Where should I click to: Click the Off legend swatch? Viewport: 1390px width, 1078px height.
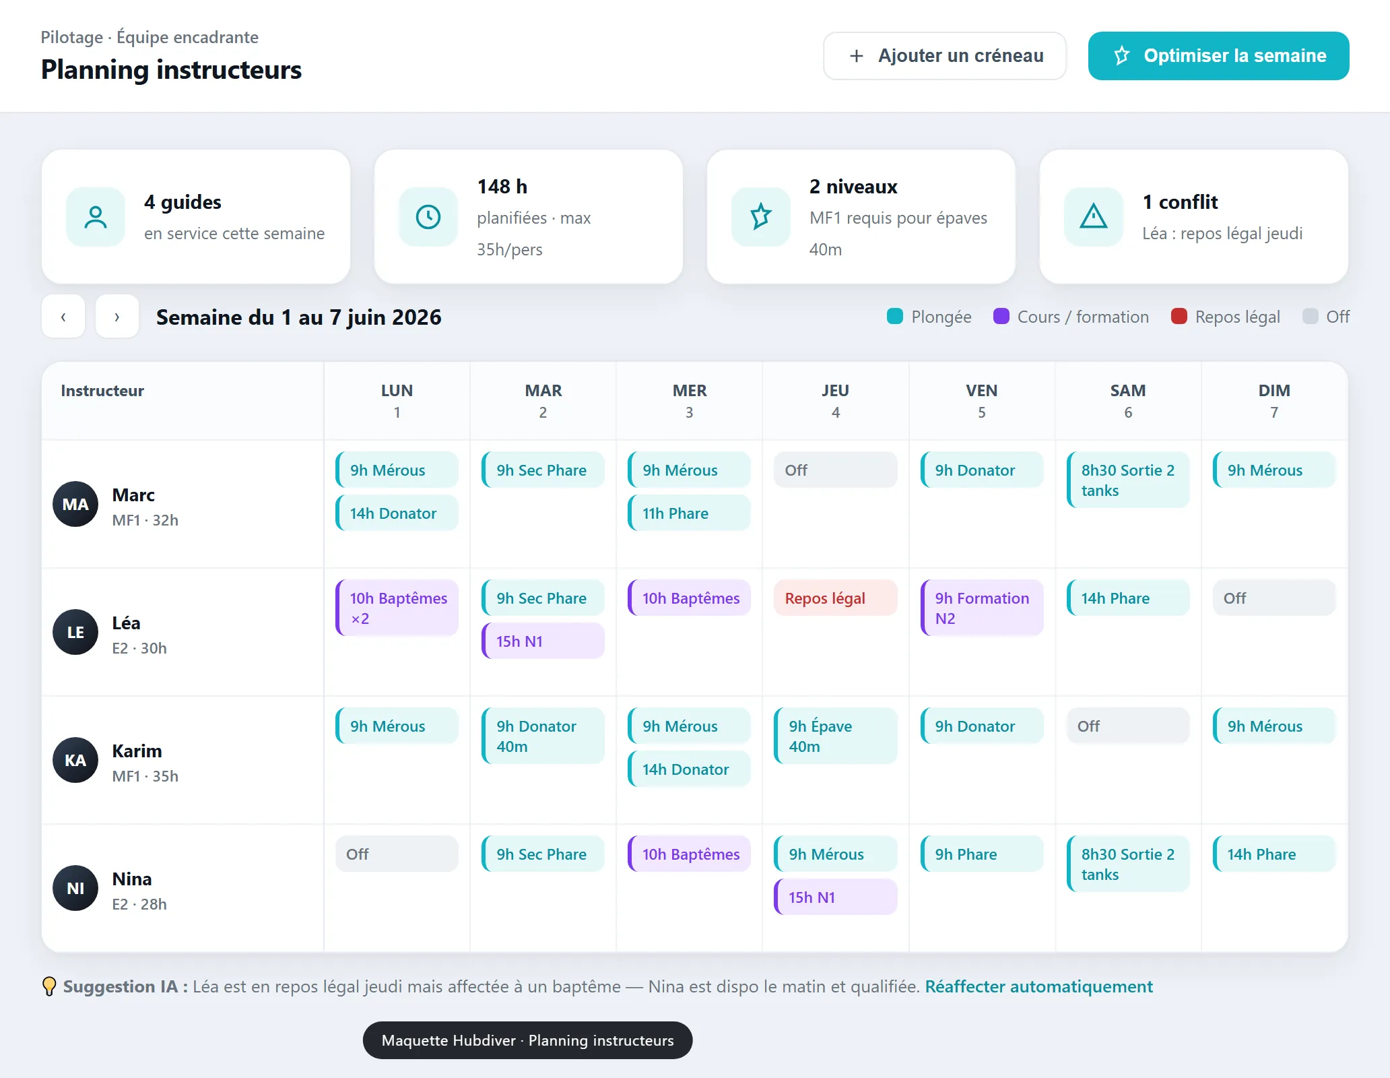point(1311,316)
